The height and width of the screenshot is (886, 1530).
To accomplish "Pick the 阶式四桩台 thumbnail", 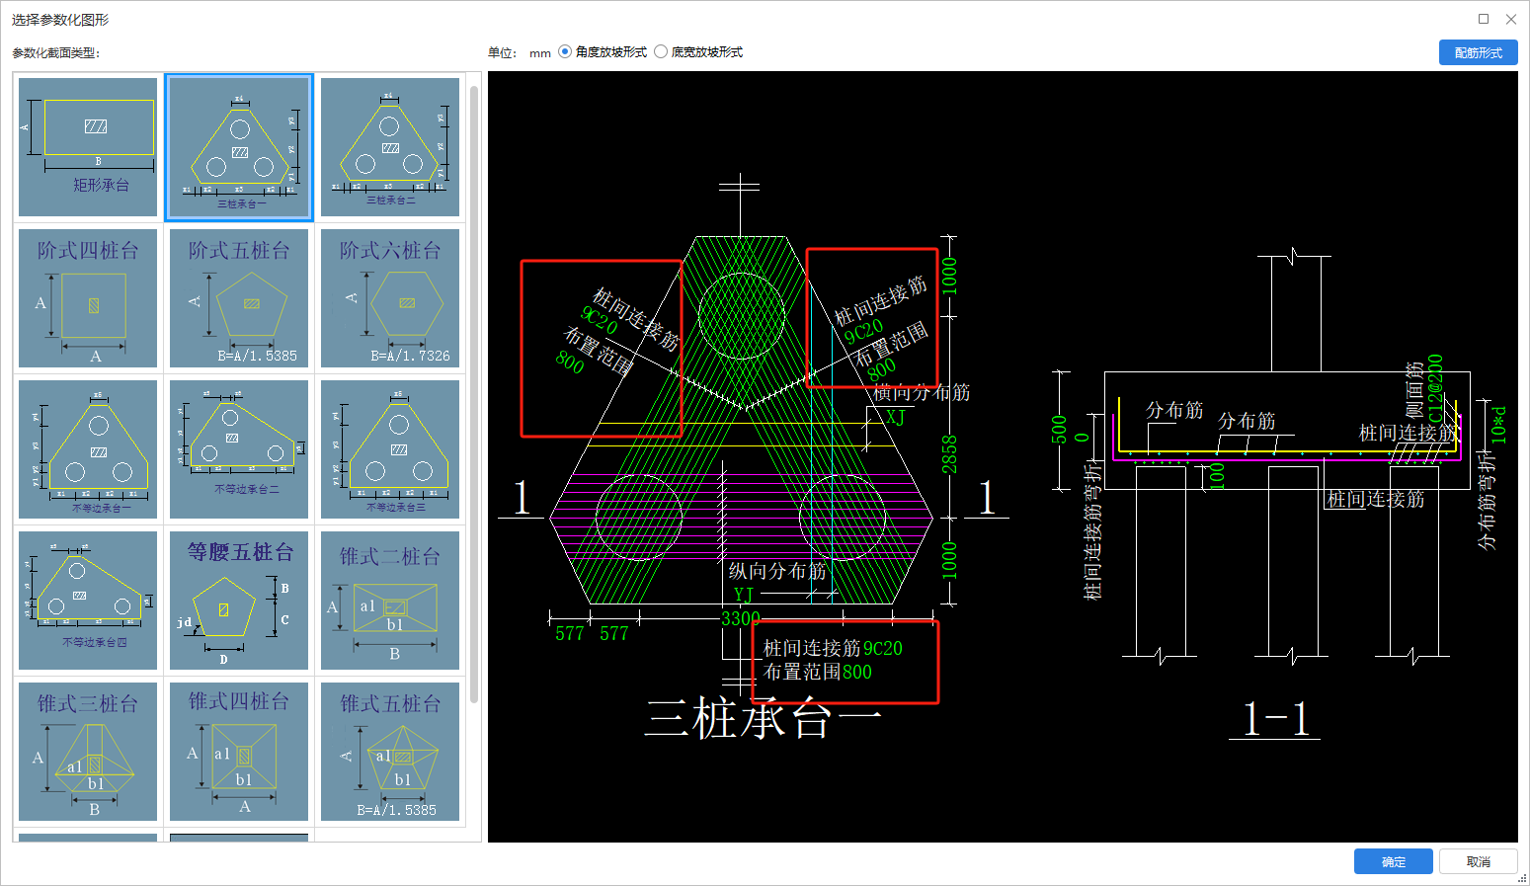I will click(88, 298).
